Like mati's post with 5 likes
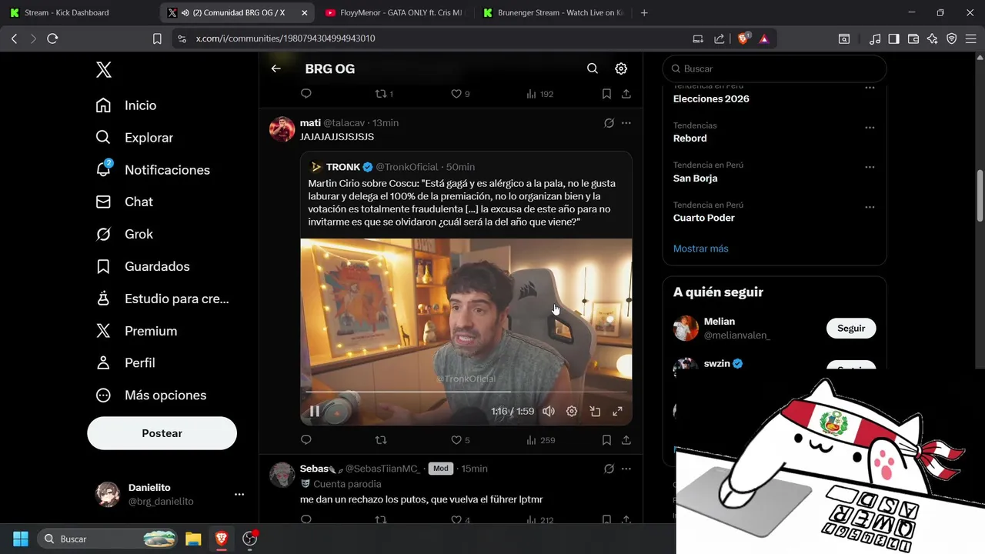The width and height of the screenshot is (985, 554). [460, 440]
